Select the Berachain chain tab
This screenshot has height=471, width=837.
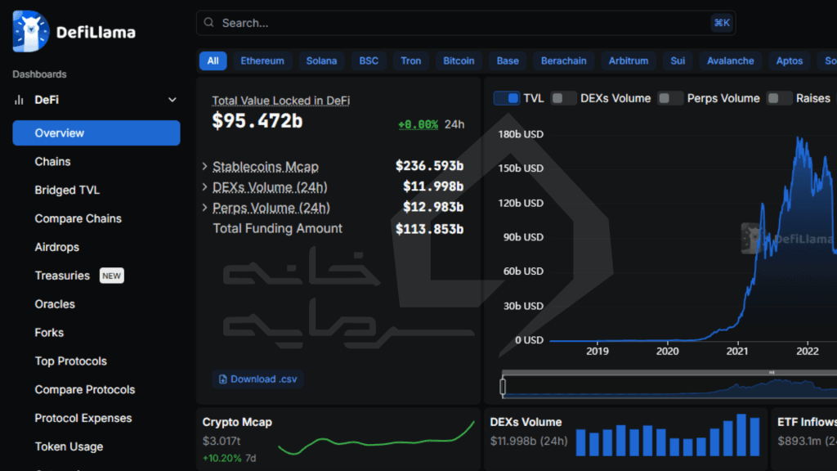(x=564, y=61)
